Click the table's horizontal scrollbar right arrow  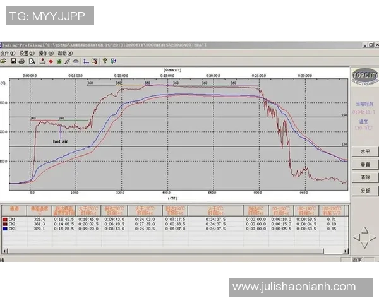(x=346, y=251)
